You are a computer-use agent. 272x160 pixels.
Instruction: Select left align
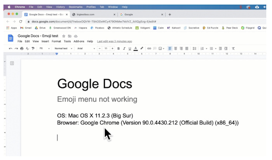click(170, 49)
